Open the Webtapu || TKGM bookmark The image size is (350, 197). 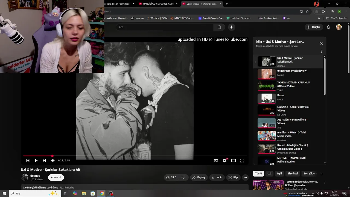click(157, 18)
